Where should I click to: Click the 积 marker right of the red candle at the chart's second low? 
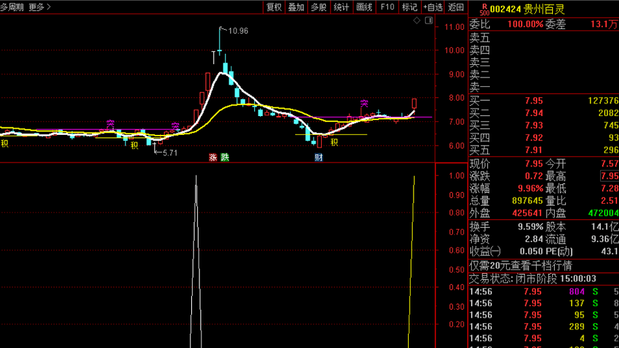click(x=335, y=142)
